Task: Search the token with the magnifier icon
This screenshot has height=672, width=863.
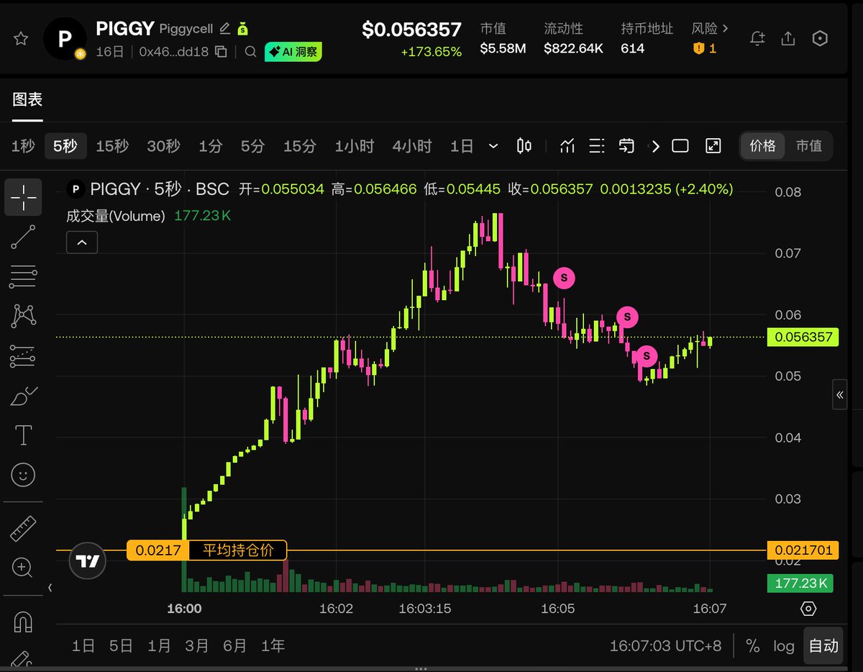Action: [250, 52]
